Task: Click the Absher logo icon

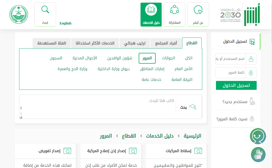Action: pos(252,15)
